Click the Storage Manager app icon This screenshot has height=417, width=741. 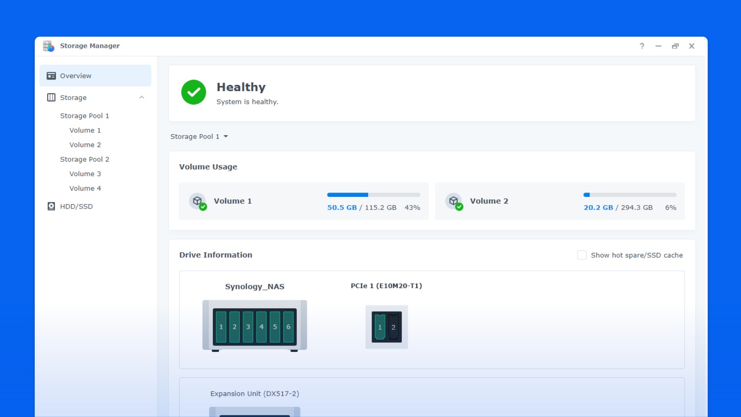click(x=48, y=46)
